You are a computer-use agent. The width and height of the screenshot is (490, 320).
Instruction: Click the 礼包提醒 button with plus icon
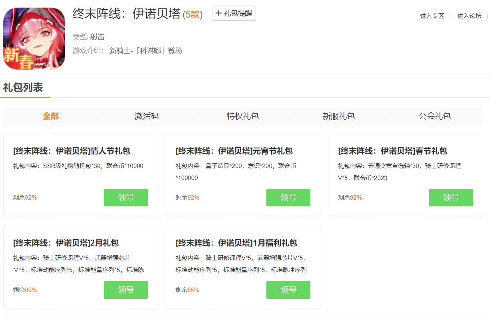coord(234,13)
